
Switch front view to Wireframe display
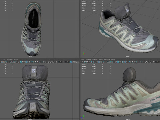[19, 62]
